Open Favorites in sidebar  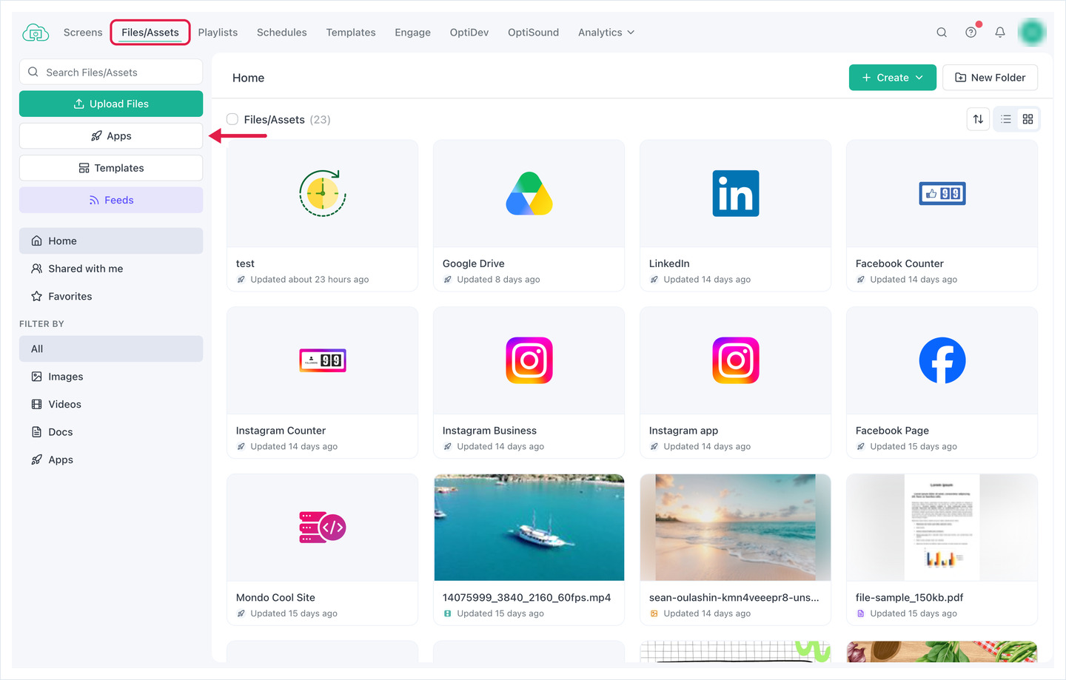[111, 296]
